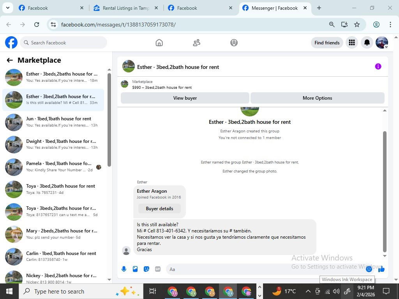This screenshot has width=399, height=299.
Task: Click the chat list scroll down arrow
Action: [x=109, y=280]
